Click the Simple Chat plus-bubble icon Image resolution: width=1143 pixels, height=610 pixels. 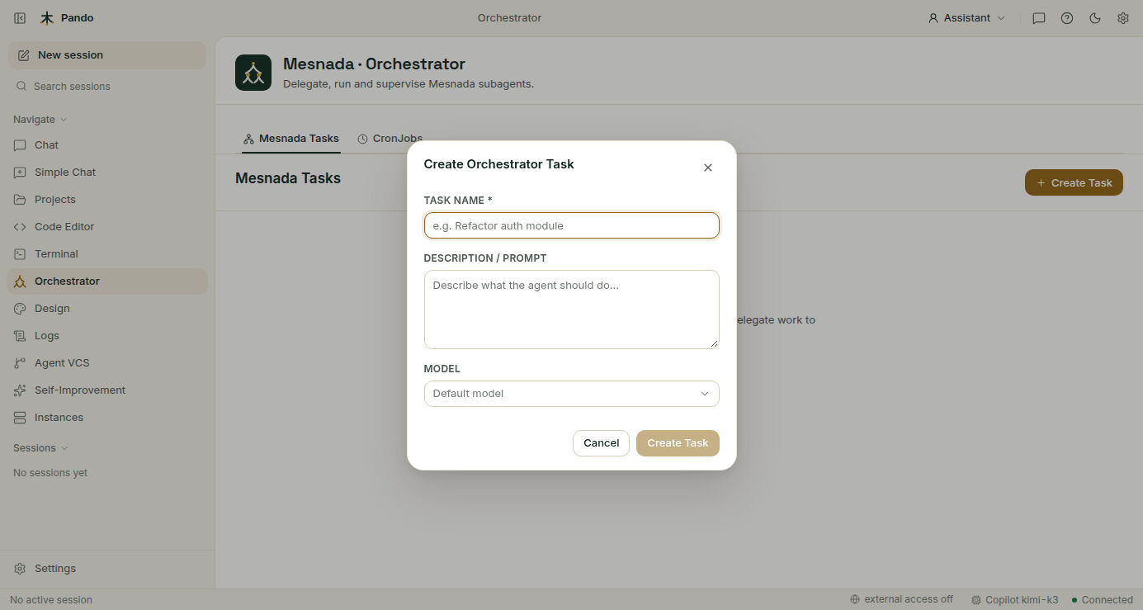coord(20,173)
